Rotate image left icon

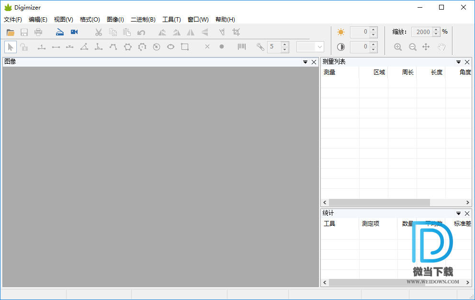(x=162, y=32)
